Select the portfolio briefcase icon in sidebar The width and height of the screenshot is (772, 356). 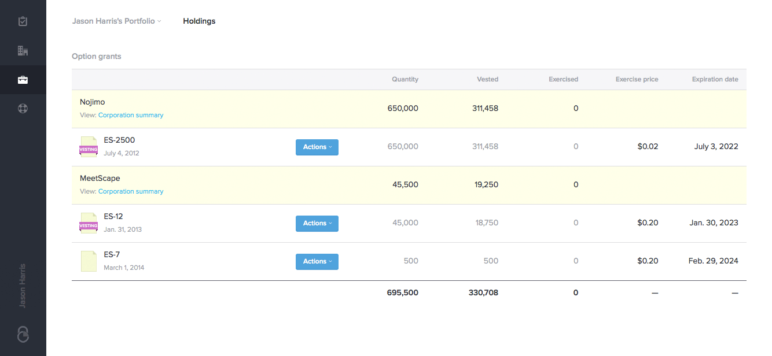pos(23,80)
